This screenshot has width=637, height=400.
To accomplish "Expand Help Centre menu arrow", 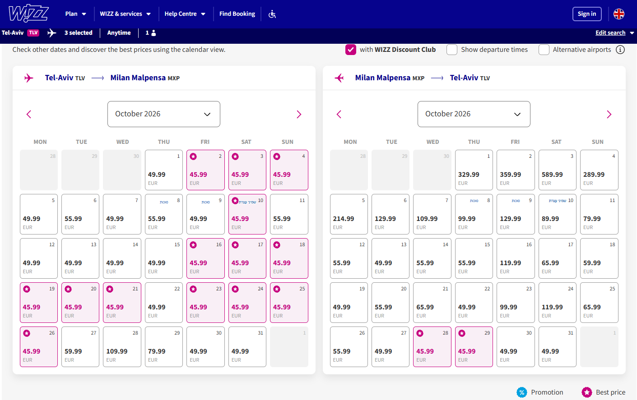I will pyautogui.click(x=203, y=14).
